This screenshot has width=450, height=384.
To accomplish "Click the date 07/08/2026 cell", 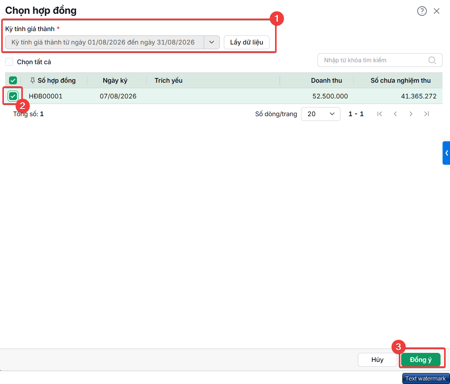I will (118, 96).
